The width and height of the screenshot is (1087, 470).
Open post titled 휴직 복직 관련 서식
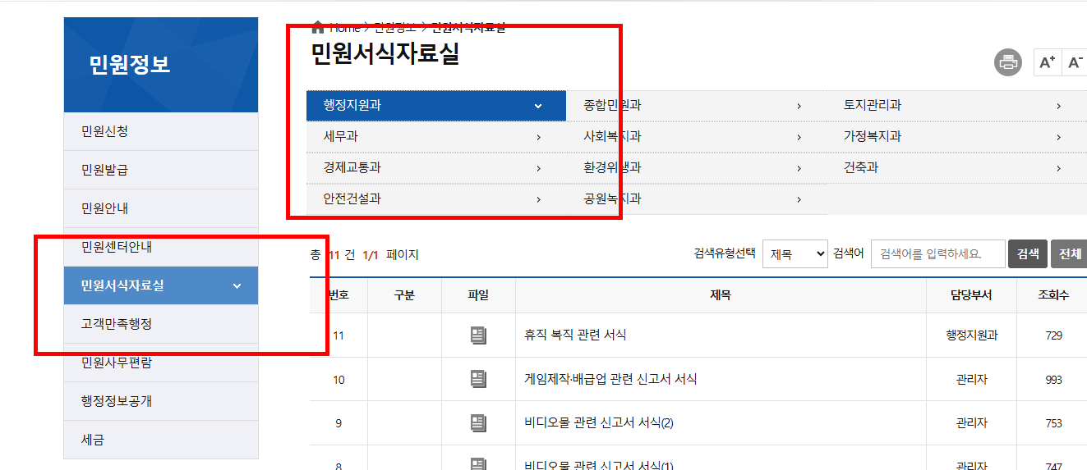(575, 335)
